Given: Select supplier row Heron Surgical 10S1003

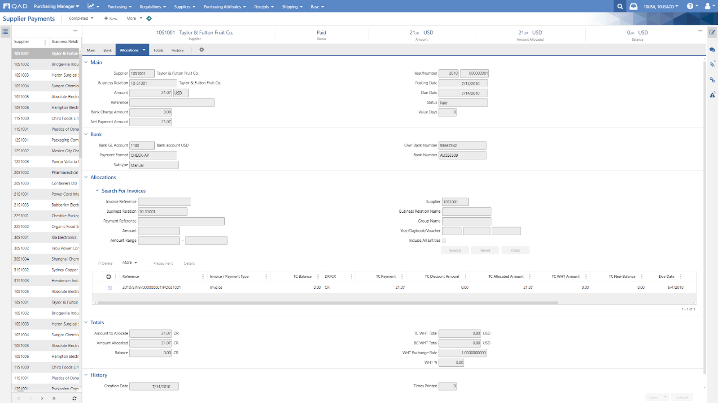Looking at the screenshot, I should (45, 75).
